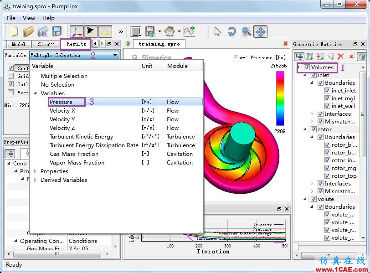
Task: Open the Help menu
Action: point(48,18)
